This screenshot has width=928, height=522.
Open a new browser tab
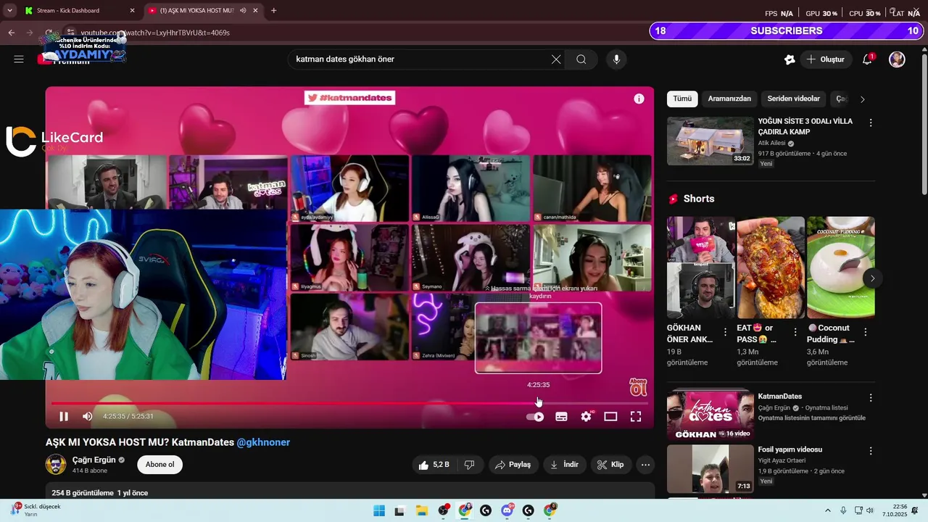pos(273,10)
